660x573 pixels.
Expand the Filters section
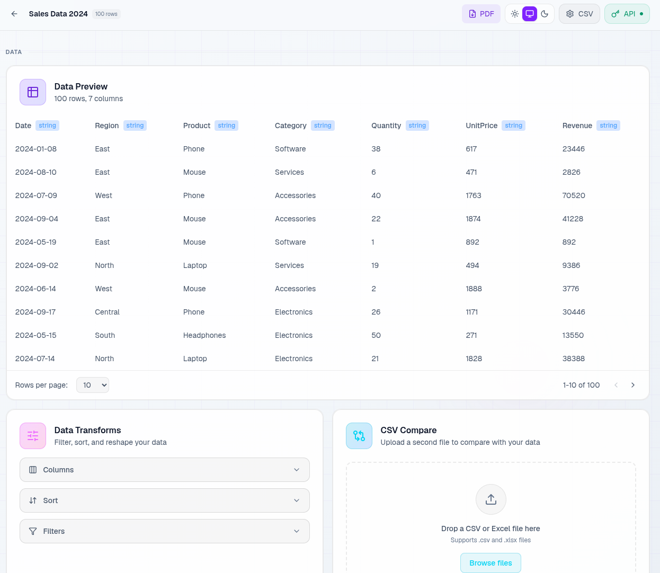tap(165, 531)
